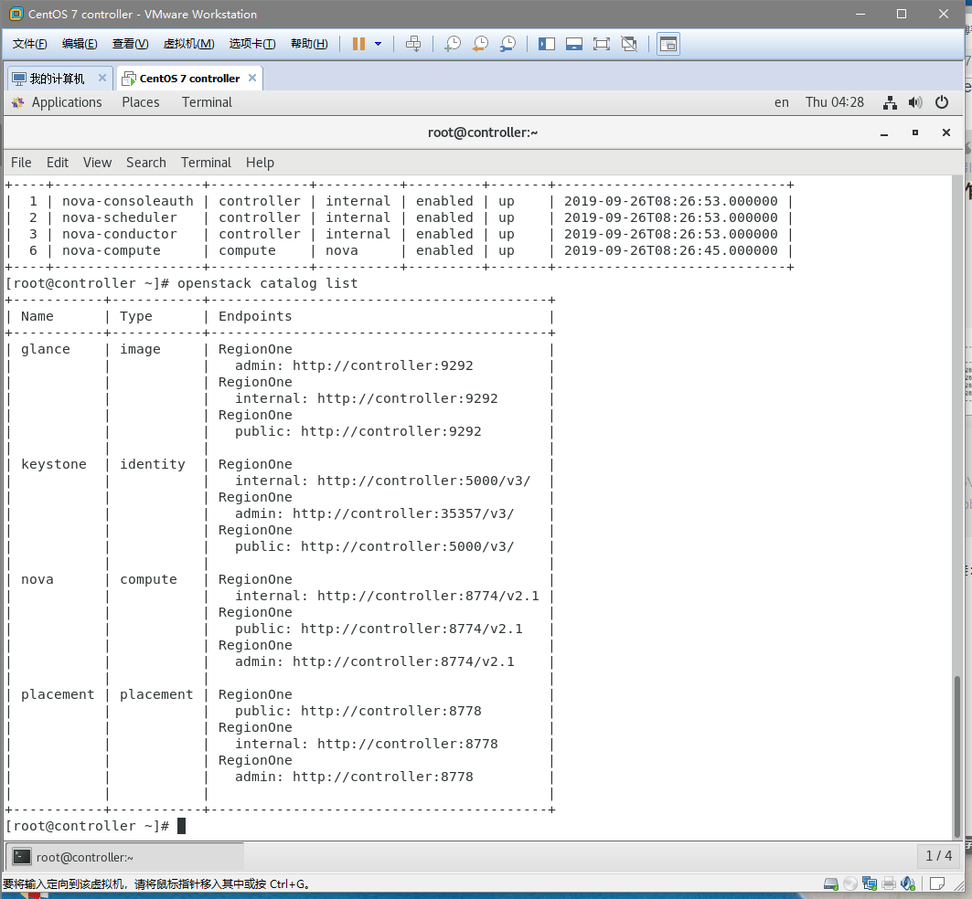This screenshot has height=899, width=972.
Task: Revert the VM to its snapshot
Action: [480, 43]
